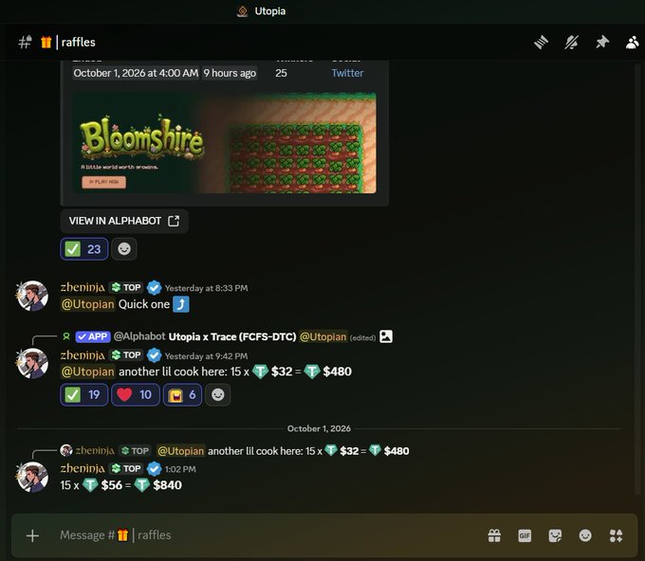
Task: Toggle notification settings bell icon
Action: [571, 42]
